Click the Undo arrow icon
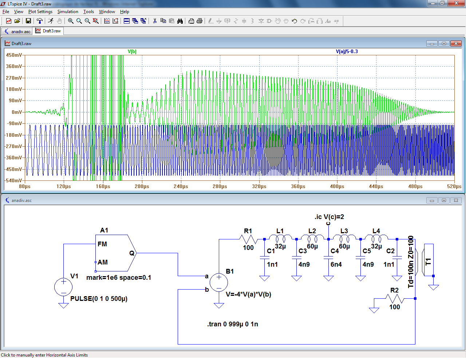Screen dimensions: 466x358 tap(295, 21)
